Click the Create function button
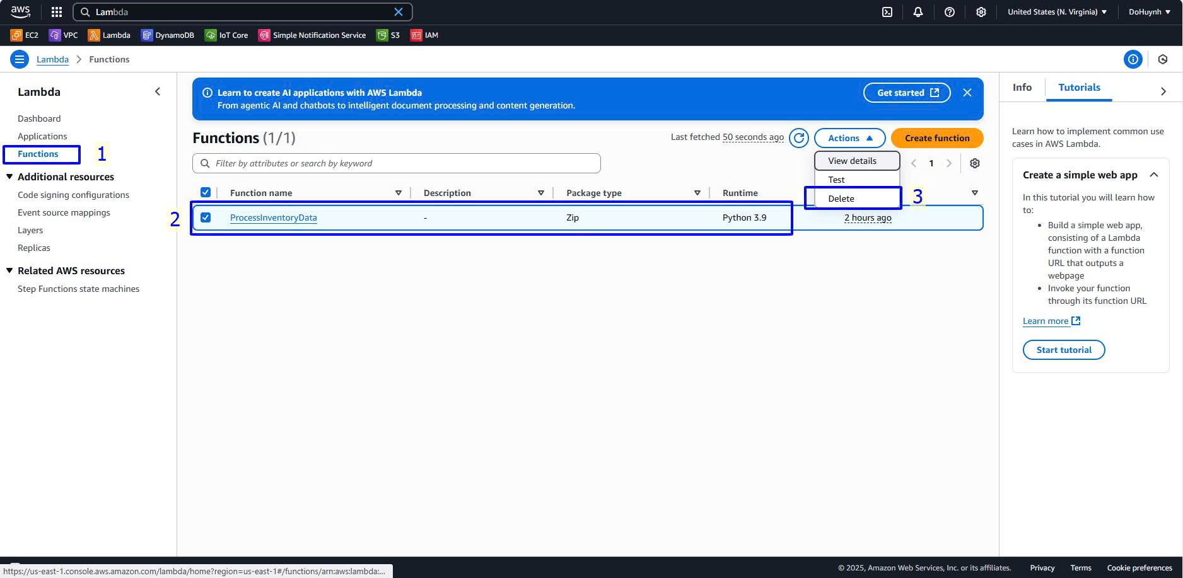The width and height of the screenshot is (1183, 578). pos(936,138)
